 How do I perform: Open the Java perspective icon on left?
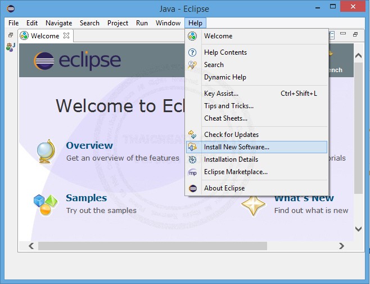point(11,47)
